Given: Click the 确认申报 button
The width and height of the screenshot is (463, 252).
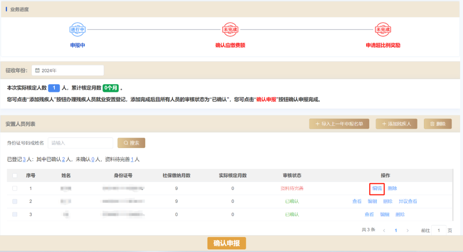Looking at the screenshot, I should point(226,243).
